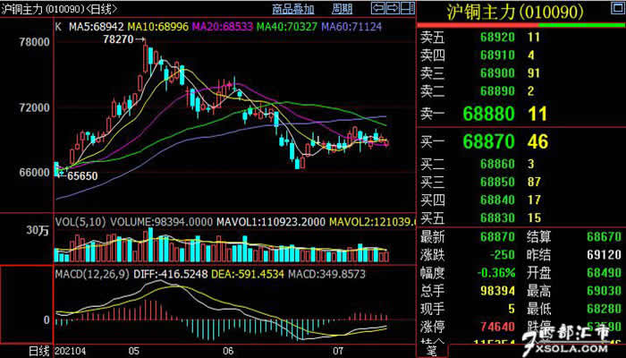
Task: Click the 涨跌 value -250
Action: click(502, 254)
